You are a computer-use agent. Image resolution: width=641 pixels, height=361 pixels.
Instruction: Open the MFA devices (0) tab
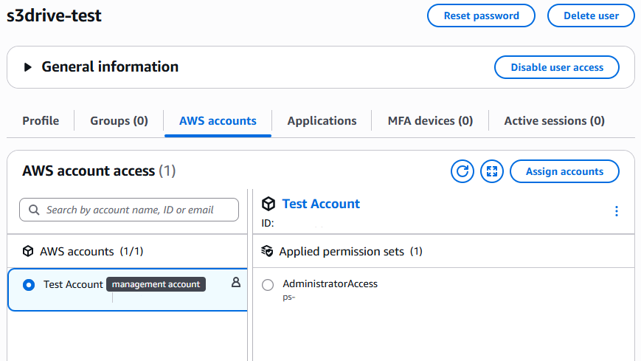point(430,121)
